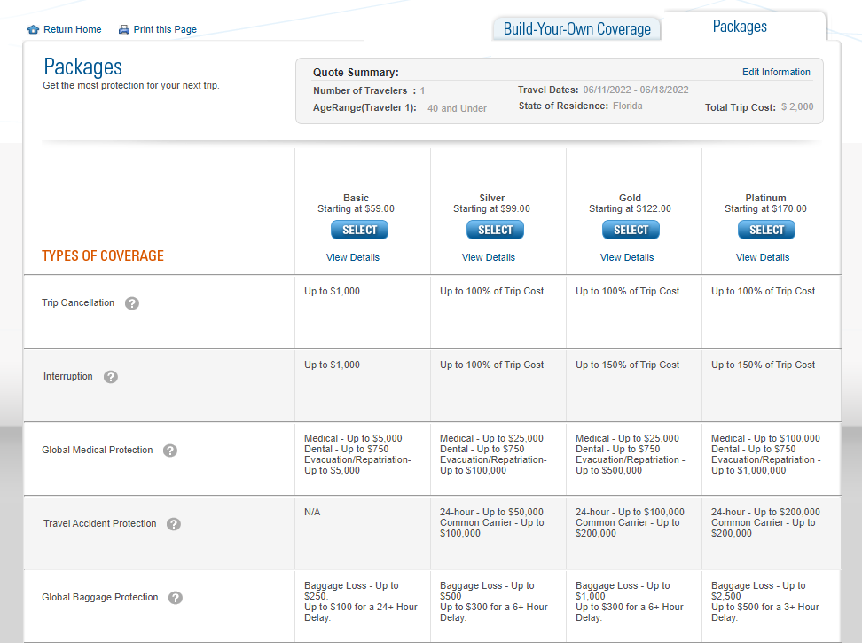Click Global Baggage Protection help icon
The width and height of the screenshot is (862, 643).
click(x=176, y=598)
